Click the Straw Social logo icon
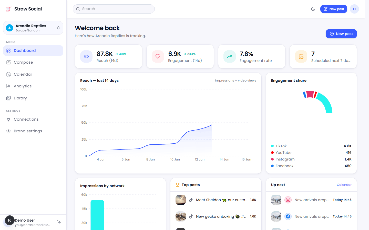The height and width of the screenshot is (230, 369). click(8, 9)
